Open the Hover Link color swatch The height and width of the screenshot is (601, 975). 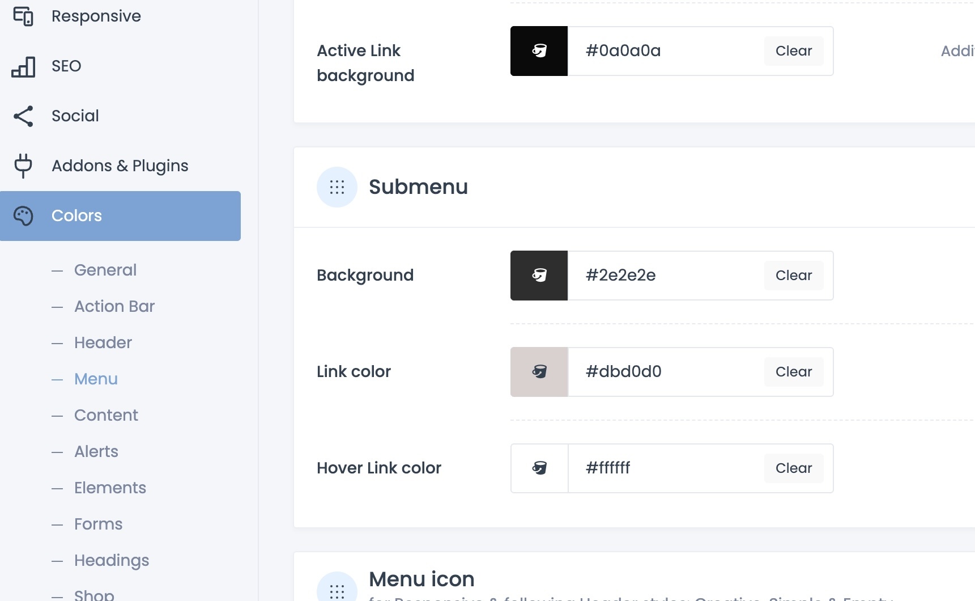pos(539,468)
